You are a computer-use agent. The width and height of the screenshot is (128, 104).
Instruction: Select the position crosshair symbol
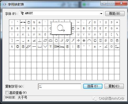(84, 41)
